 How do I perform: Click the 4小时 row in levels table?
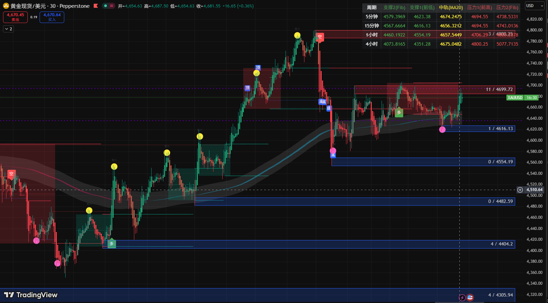coord(371,44)
